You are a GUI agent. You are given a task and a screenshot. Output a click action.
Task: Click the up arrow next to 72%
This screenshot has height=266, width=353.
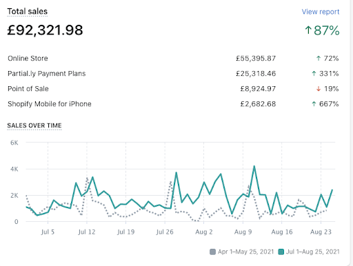click(x=319, y=59)
